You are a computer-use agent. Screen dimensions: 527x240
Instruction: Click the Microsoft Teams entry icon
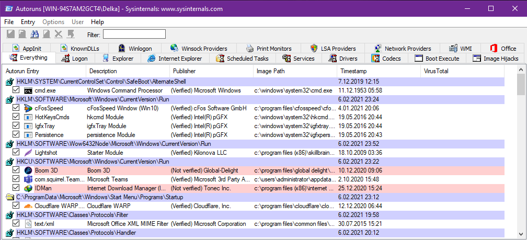(28, 179)
